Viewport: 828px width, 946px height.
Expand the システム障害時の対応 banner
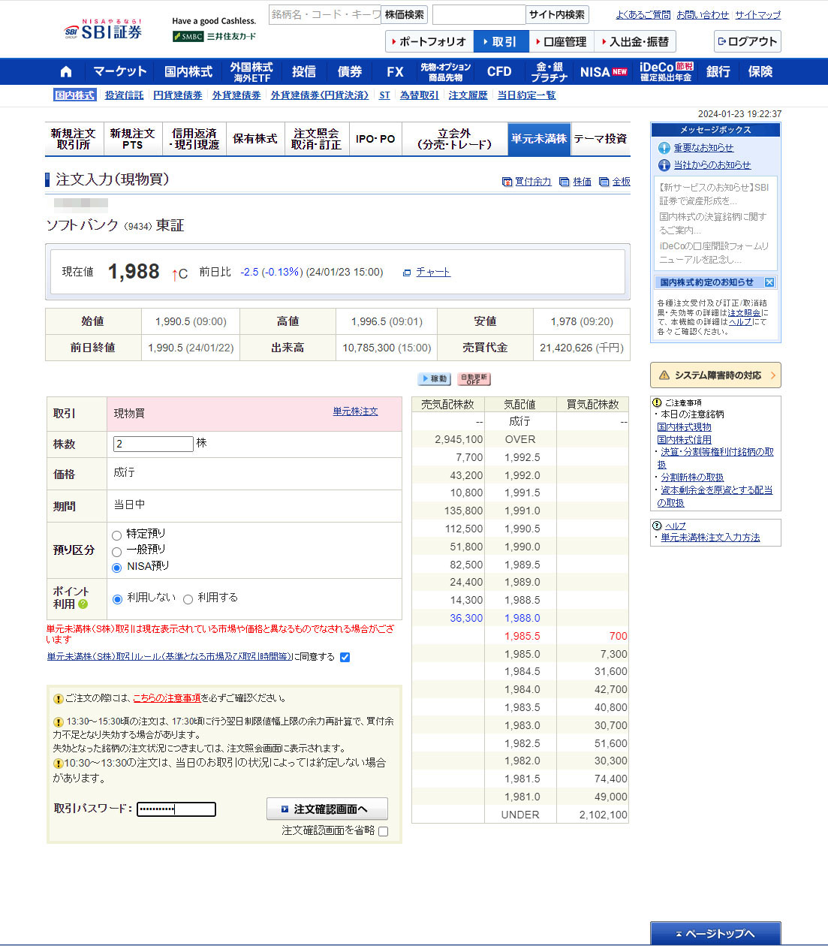(x=715, y=375)
